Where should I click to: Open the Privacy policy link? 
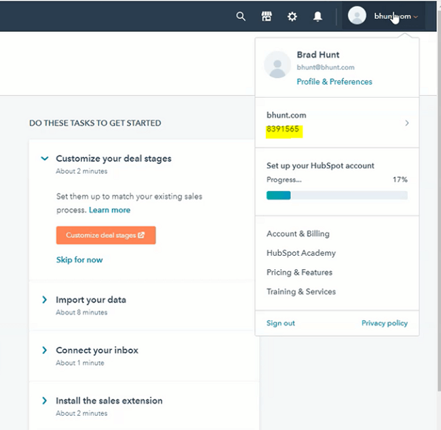385,323
